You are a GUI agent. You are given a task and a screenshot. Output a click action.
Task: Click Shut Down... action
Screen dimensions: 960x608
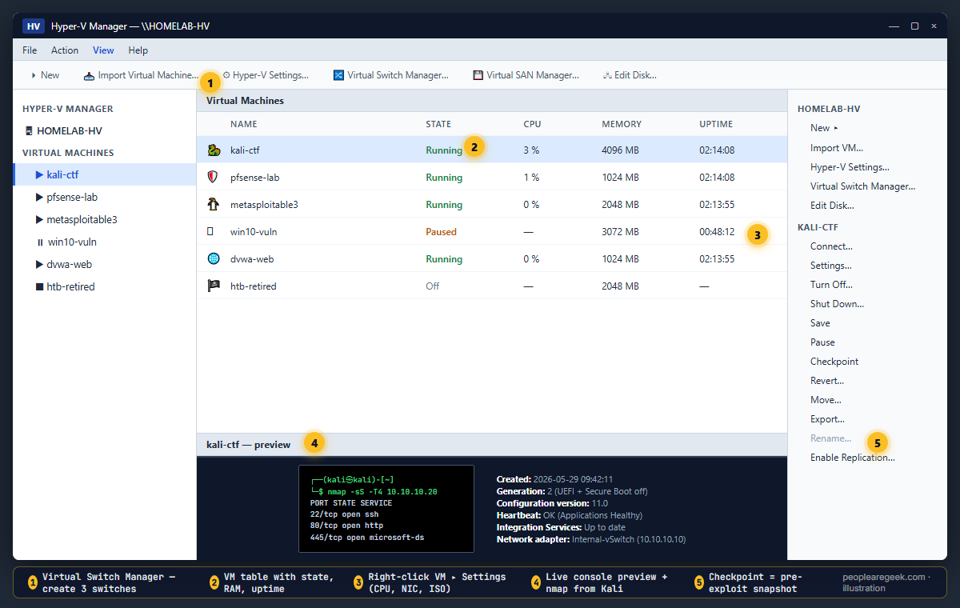click(837, 304)
